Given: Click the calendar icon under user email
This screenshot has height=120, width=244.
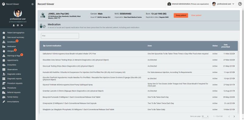Looking at the screenshot, I should click(18, 25).
